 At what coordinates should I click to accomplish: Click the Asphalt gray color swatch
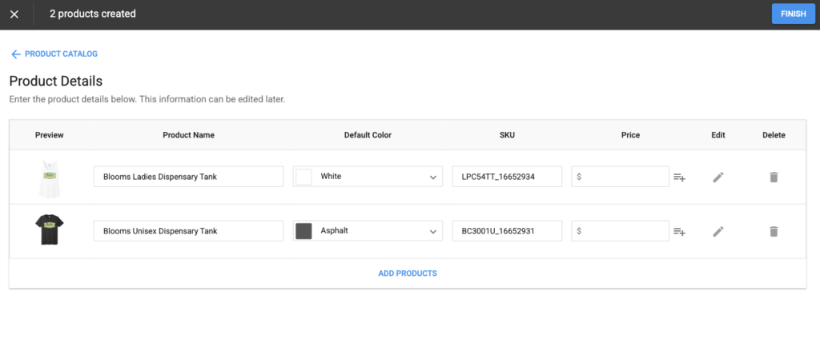303,231
